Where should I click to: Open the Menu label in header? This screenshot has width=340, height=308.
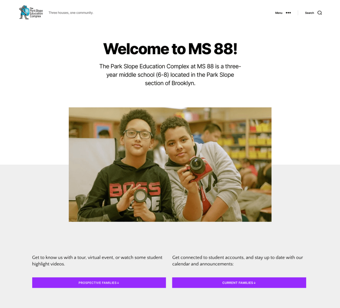pos(279,13)
